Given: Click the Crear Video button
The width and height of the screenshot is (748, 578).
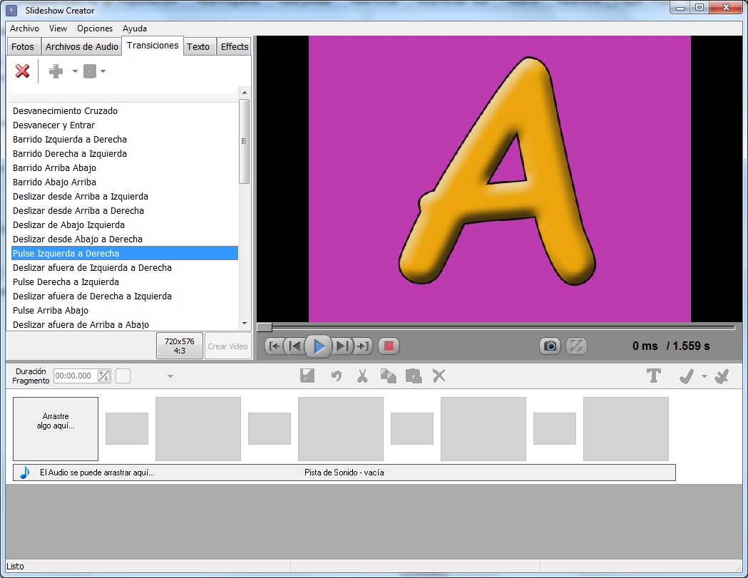Looking at the screenshot, I should click(x=227, y=346).
